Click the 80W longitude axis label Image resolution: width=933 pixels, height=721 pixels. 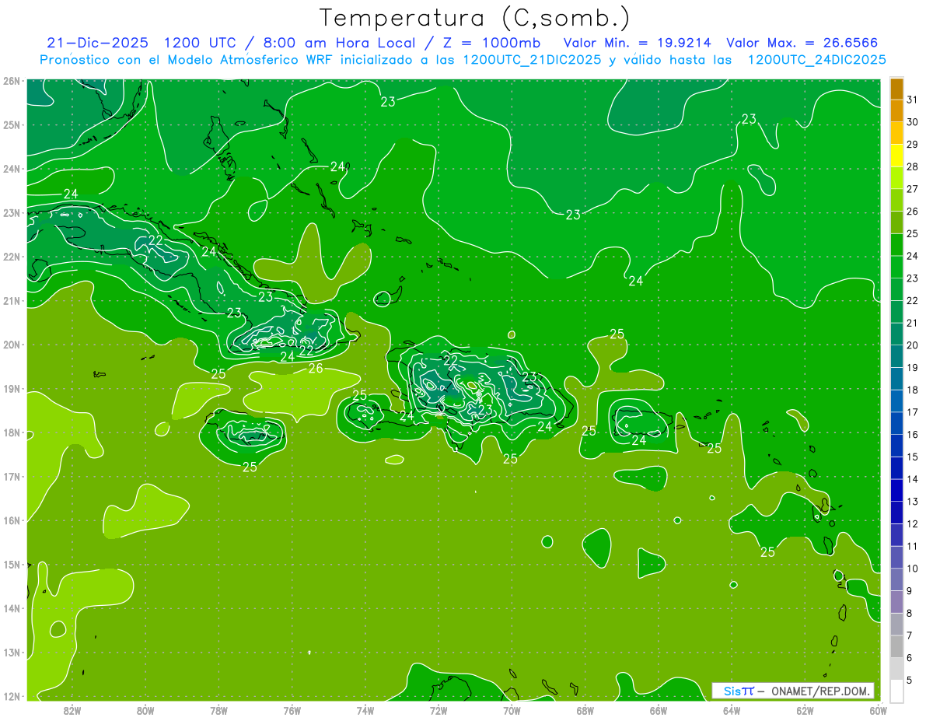145,710
